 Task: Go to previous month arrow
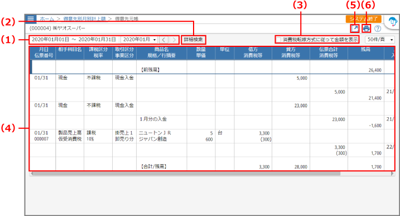point(164,40)
